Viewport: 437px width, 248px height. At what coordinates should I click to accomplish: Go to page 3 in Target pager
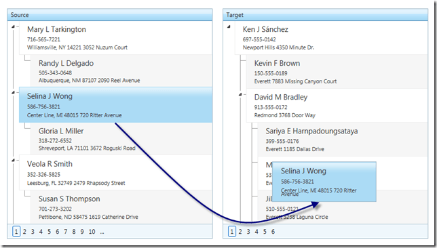[248, 232]
